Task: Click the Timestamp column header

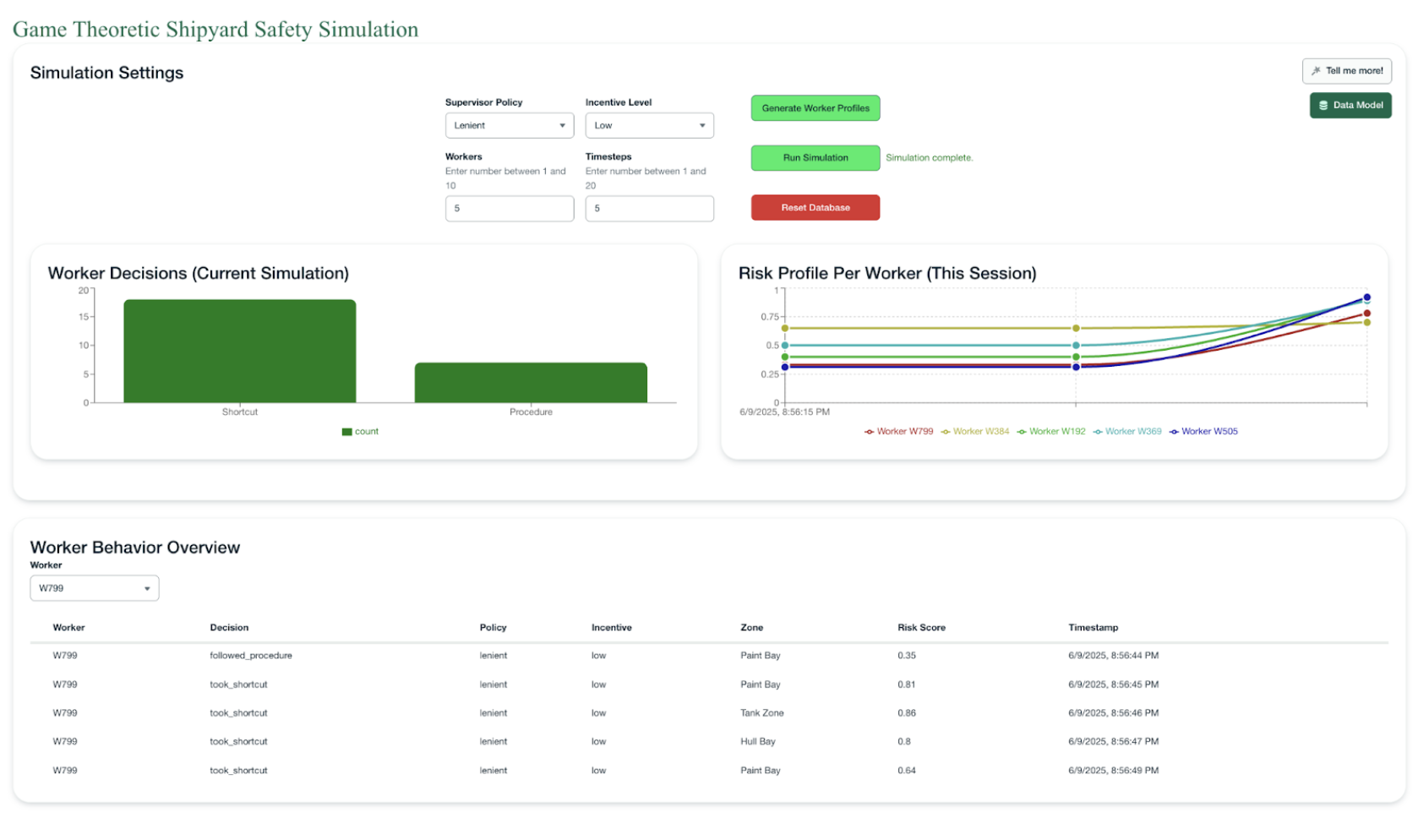Action: [x=1093, y=628]
